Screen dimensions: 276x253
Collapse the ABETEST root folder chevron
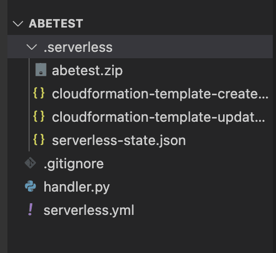[x=18, y=23]
